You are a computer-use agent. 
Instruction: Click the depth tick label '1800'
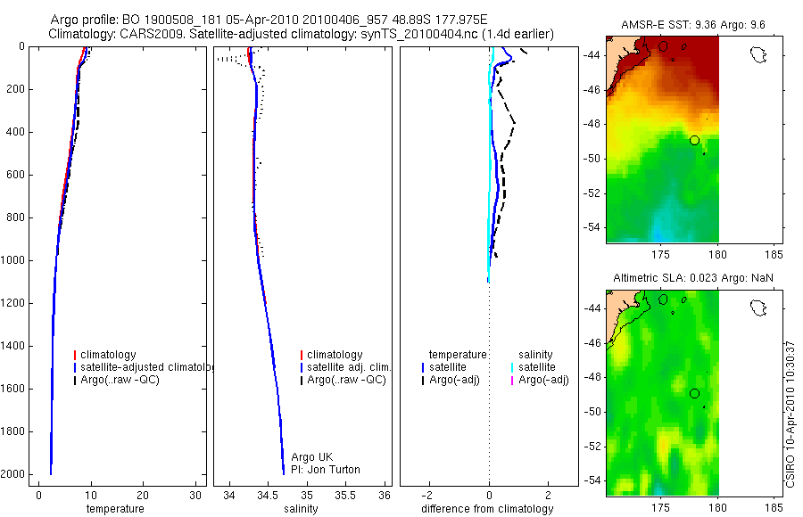(x=13, y=431)
